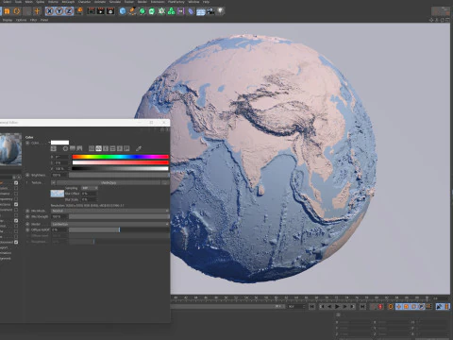Image resolution: width=453 pixels, height=340 pixels.
Task: Open Render Settings clapperboard with gear
Action: click(110, 11)
